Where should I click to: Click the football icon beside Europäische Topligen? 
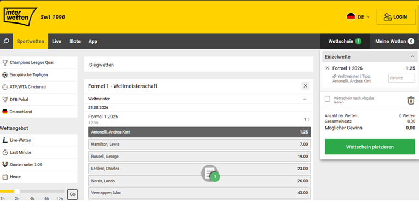(5, 75)
